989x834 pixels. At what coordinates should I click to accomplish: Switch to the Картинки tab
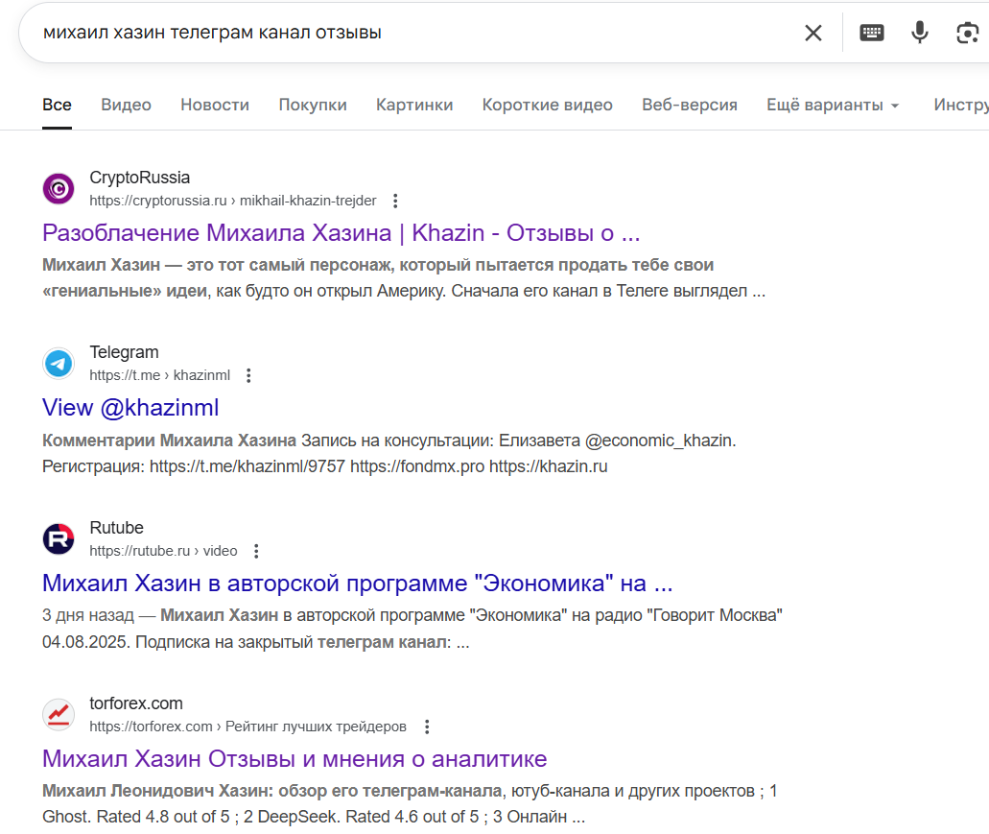(x=413, y=105)
